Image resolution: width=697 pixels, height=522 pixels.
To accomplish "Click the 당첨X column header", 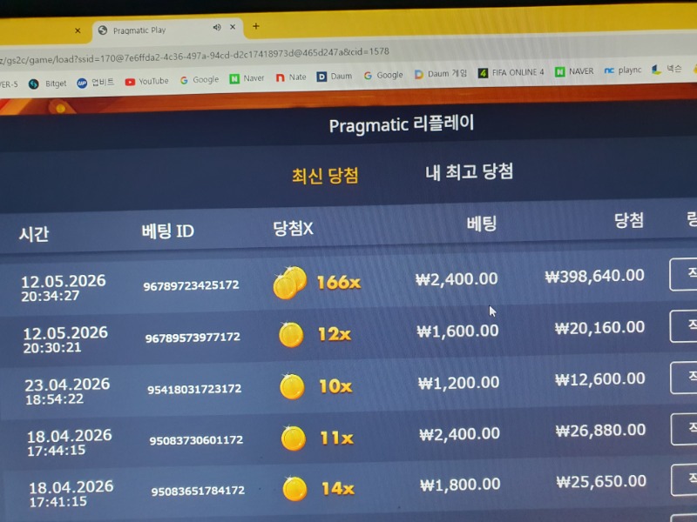I will tap(293, 229).
